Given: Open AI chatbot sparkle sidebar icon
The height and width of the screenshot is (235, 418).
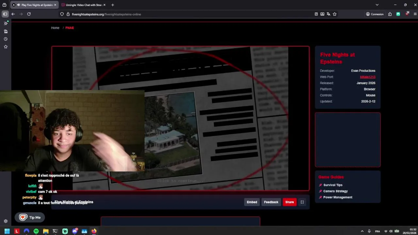Looking at the screenshot, I should (6, 23).
